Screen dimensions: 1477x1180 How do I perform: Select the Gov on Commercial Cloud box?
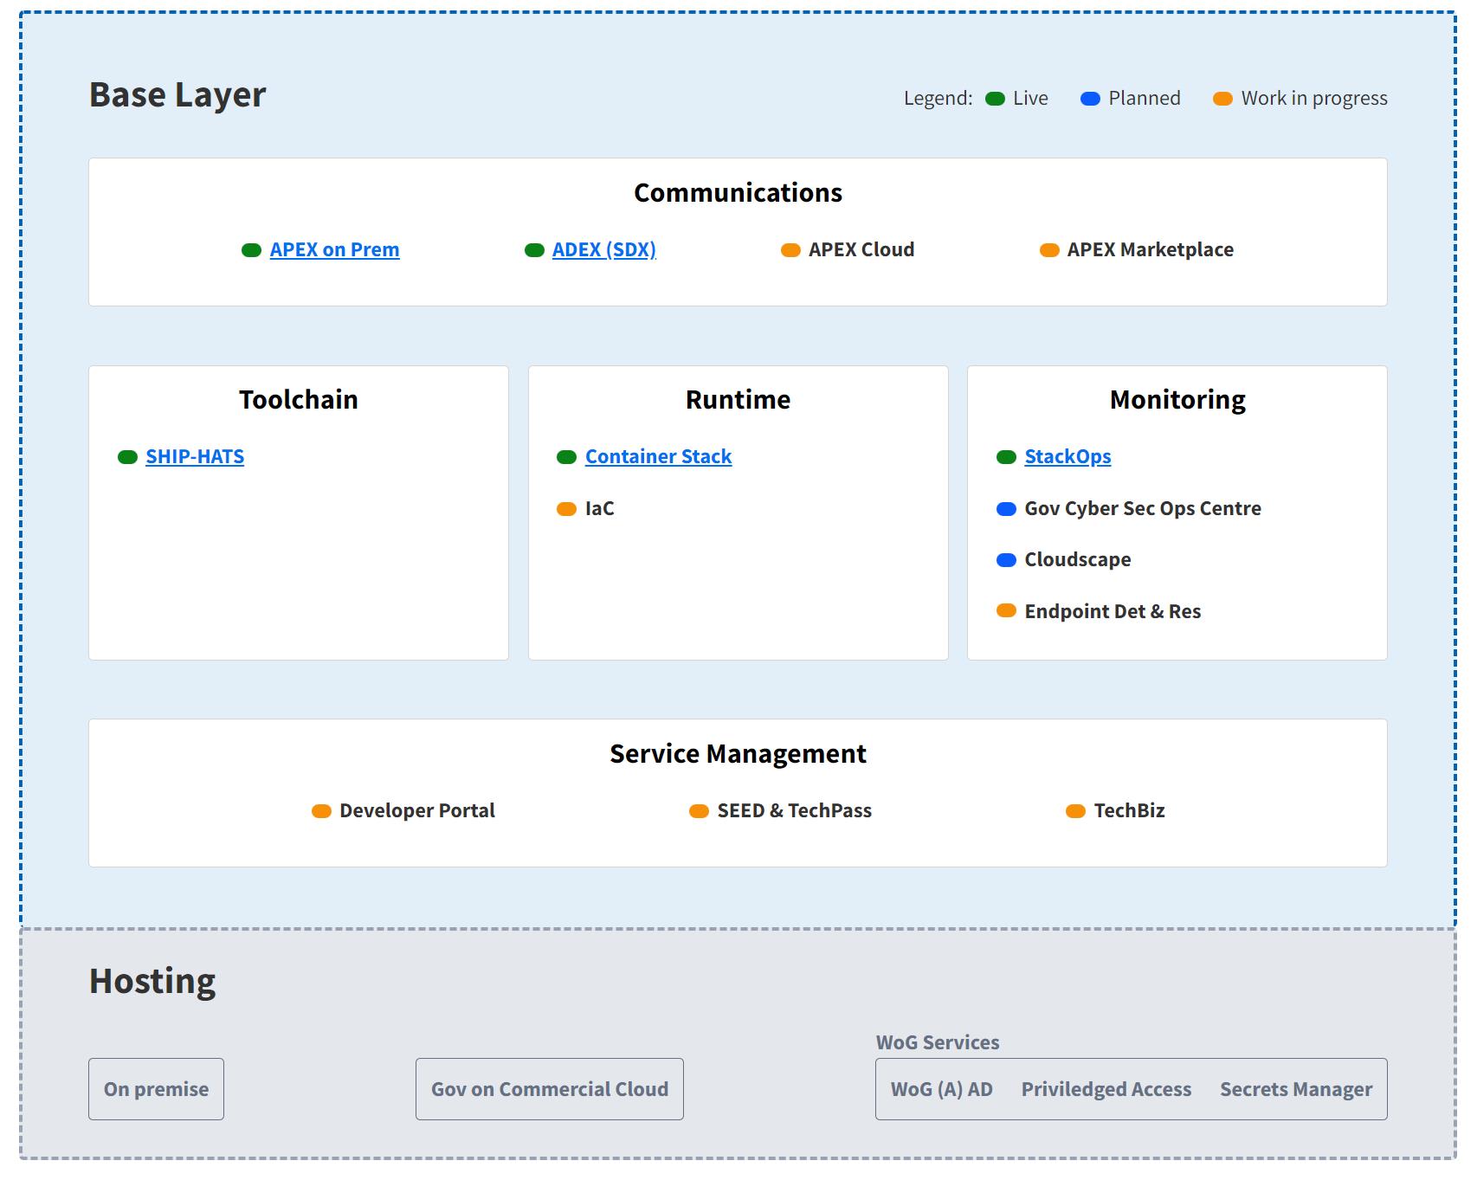tap(550, 1089)
